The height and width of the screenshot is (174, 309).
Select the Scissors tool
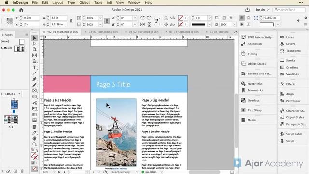[x=34, y=103]
